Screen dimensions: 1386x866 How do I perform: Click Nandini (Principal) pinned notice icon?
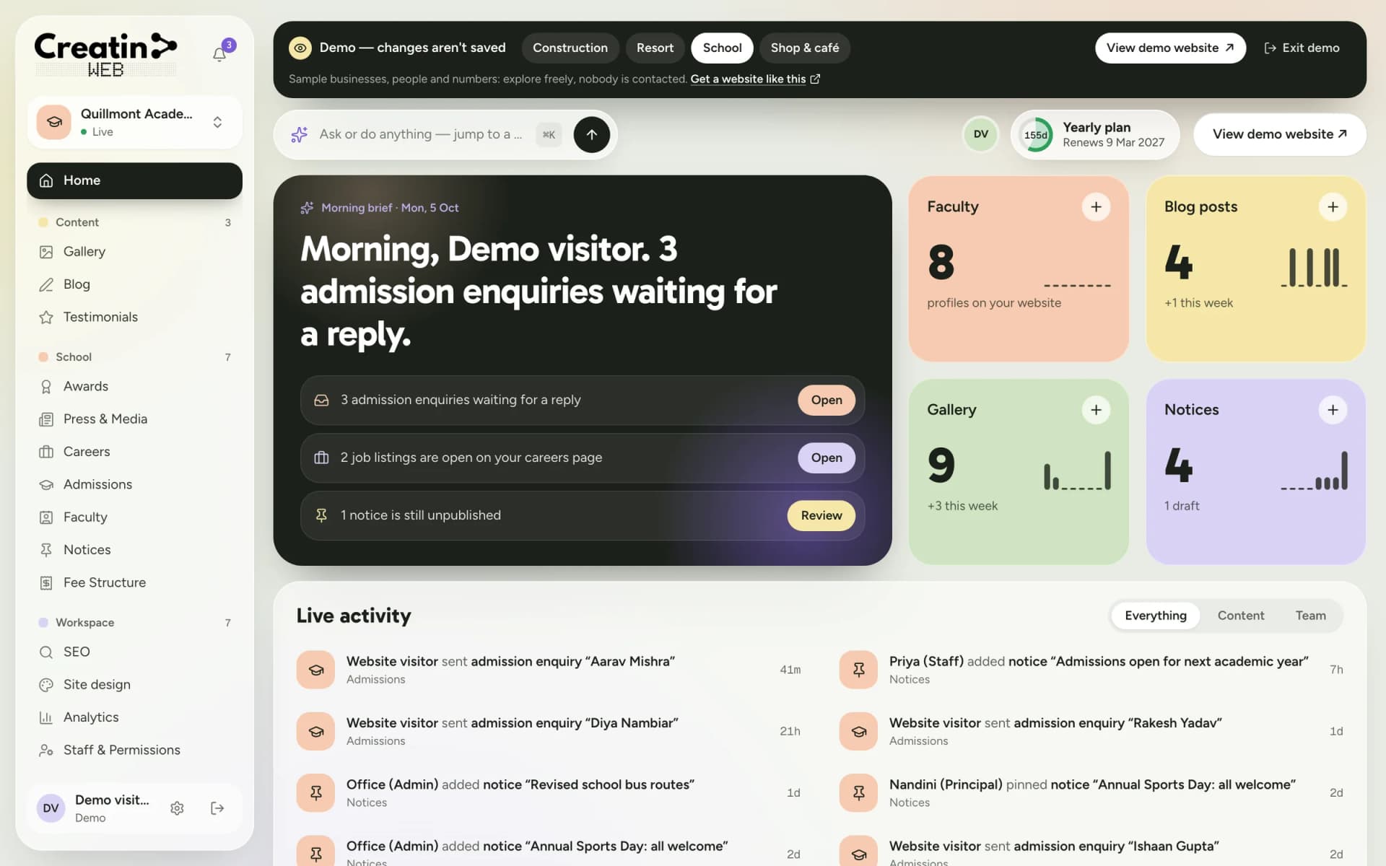[x=858, y=792]
